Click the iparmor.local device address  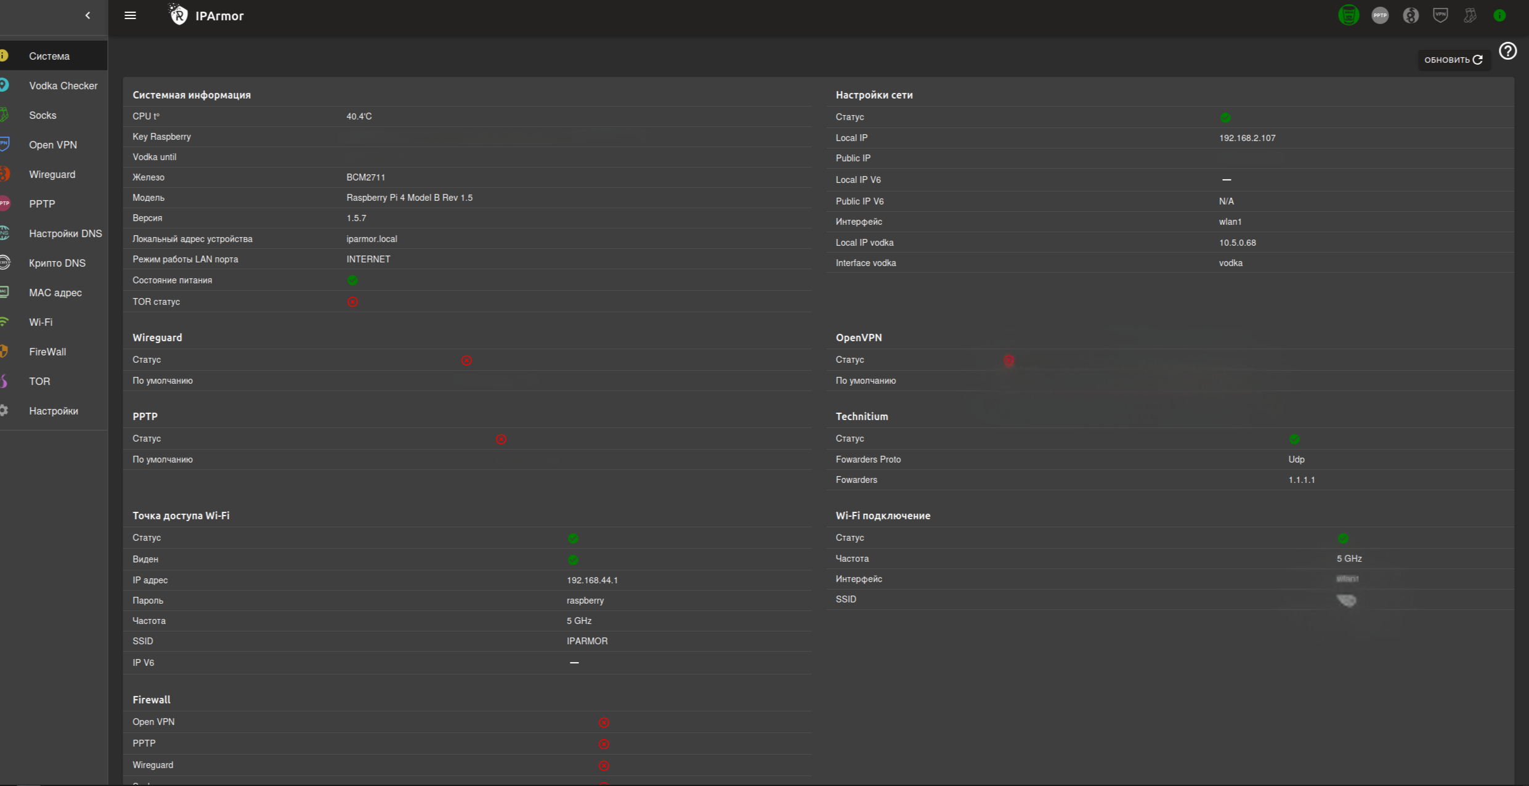[x=371, y=239]
